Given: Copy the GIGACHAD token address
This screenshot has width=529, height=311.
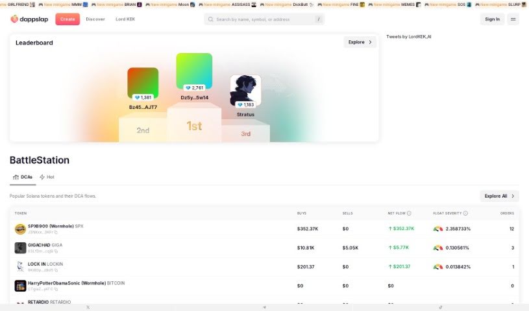Looking at the screenshot, I should pyautogui.click(x=56, y=251).
